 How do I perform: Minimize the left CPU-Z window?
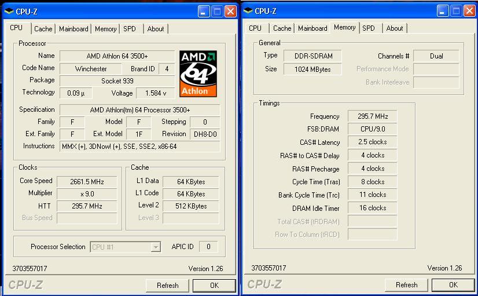pos(204,12)
